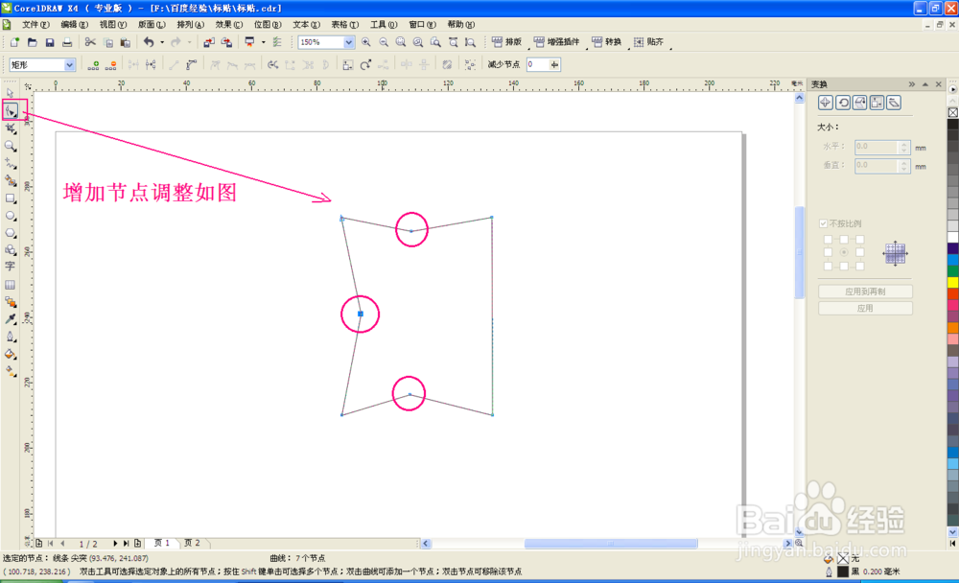Image resolution: width=959 pixels, height=583 pixels.
Task: Click the Undo icon on the standard toolbar
Action: click(x=151, y=42)
